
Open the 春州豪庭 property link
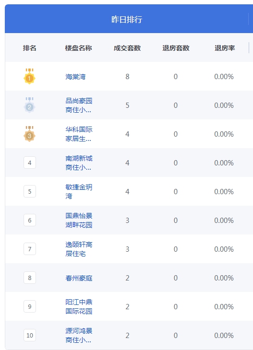(x=79, y=278)
